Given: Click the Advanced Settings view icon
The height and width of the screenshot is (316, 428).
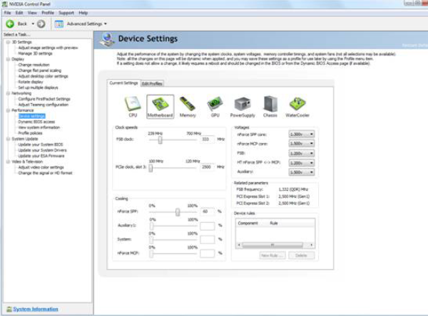Looking at the screenshot, I should point(59,24).
